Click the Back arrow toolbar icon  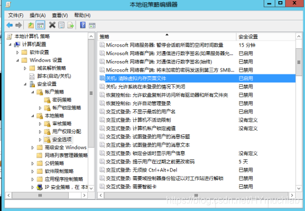[x=9, y=25]
